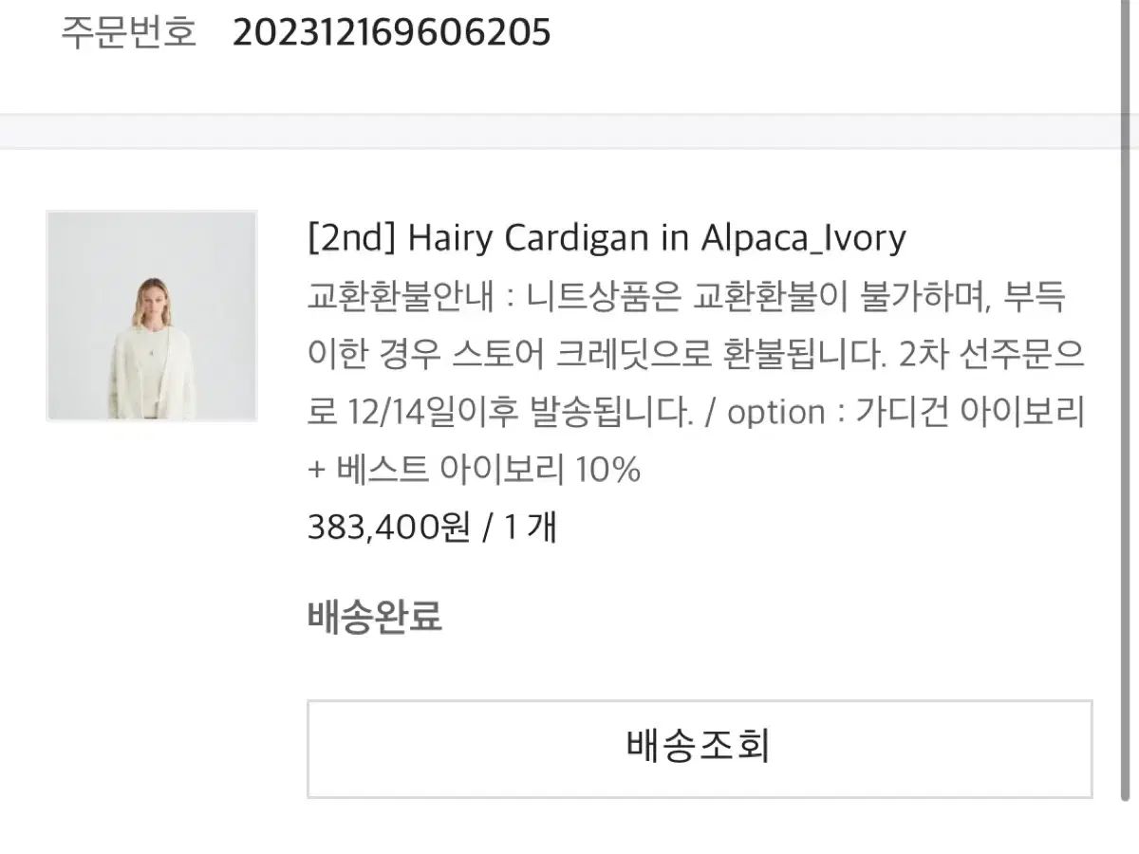Screen dimensions: 1139x854
Task: Open the ivory cardigan product thumbnail
Action: pos(152,316)
